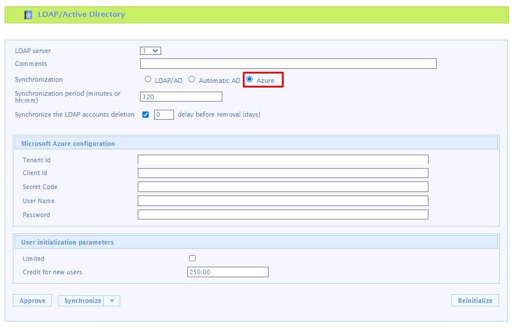Click the Tenant Id label
516x328 pixels.
37,160
